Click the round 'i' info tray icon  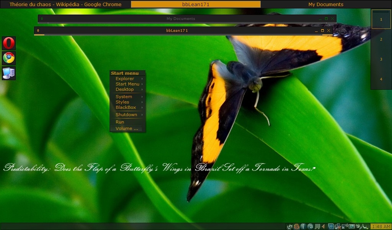click(303, 227)
